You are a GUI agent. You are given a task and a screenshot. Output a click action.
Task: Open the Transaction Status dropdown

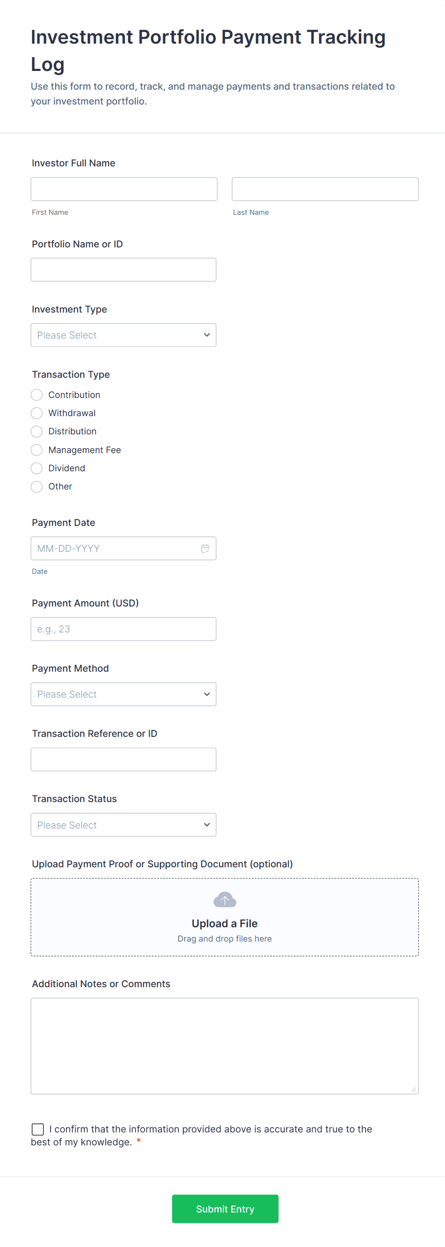tap(123, 825)
